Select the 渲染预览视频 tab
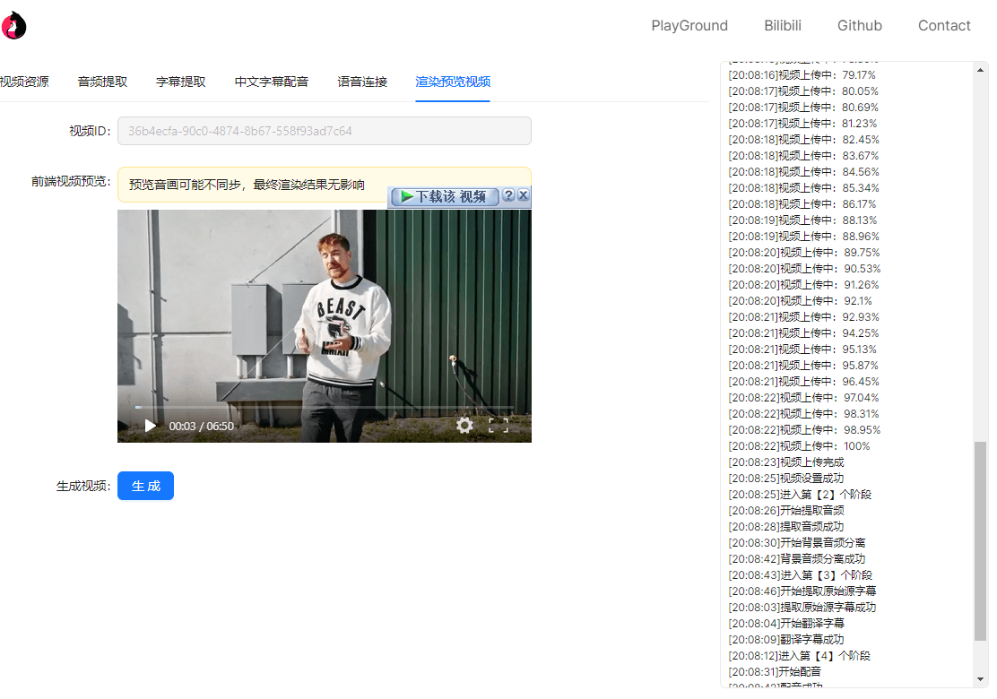997x699 pixels. [453, 82]
